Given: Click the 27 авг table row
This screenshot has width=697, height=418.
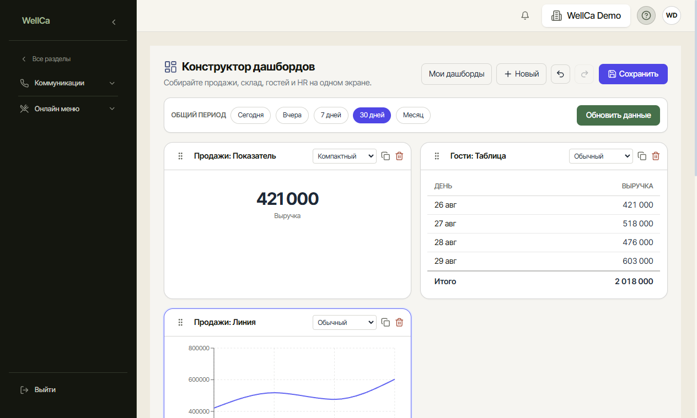Looking at the screenshot, I should [544, 224].
